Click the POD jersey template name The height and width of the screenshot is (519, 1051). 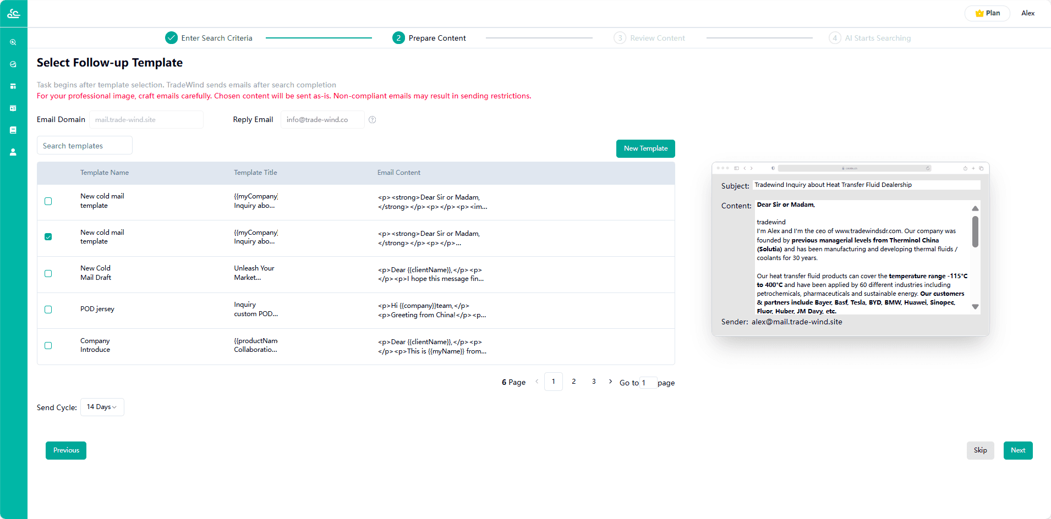[97, 309]
